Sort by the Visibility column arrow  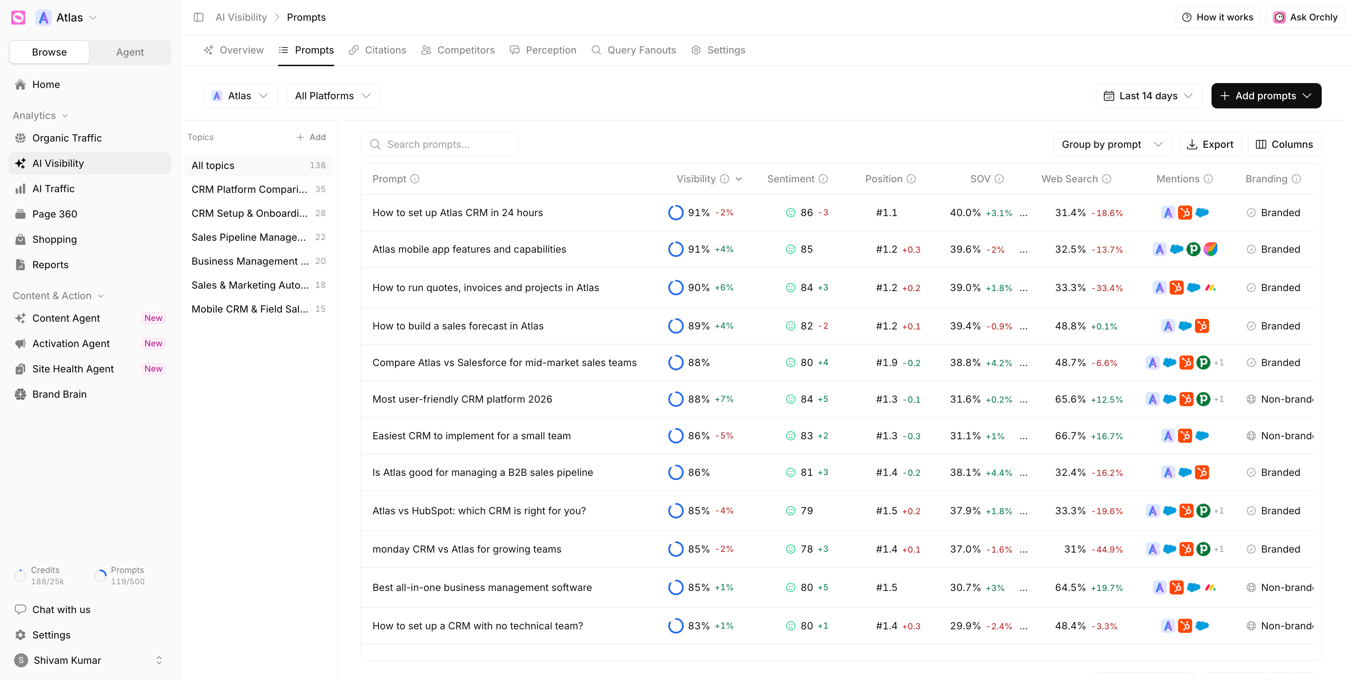[x=739, y=179]
